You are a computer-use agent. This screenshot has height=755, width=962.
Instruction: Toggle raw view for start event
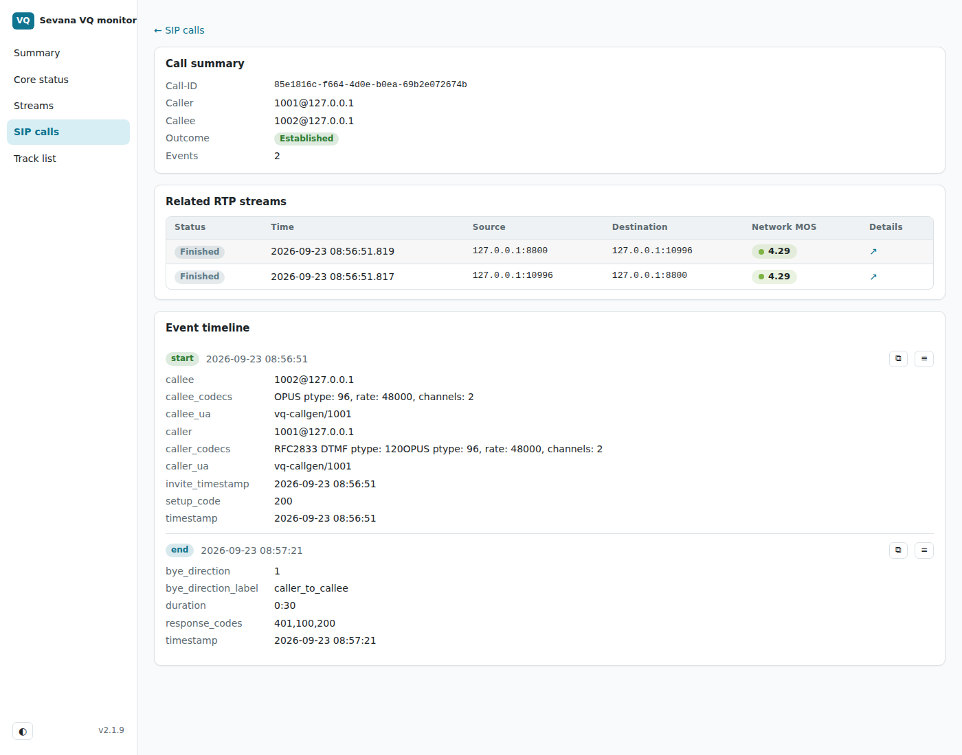(x=924, y=359)
